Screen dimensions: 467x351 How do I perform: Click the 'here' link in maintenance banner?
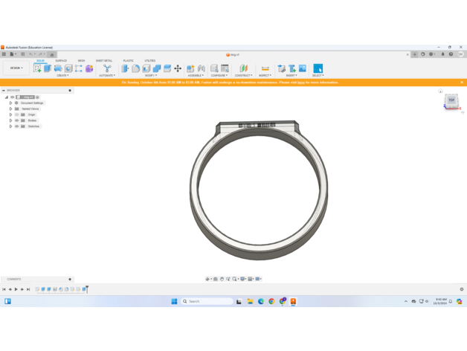point(301,83)
